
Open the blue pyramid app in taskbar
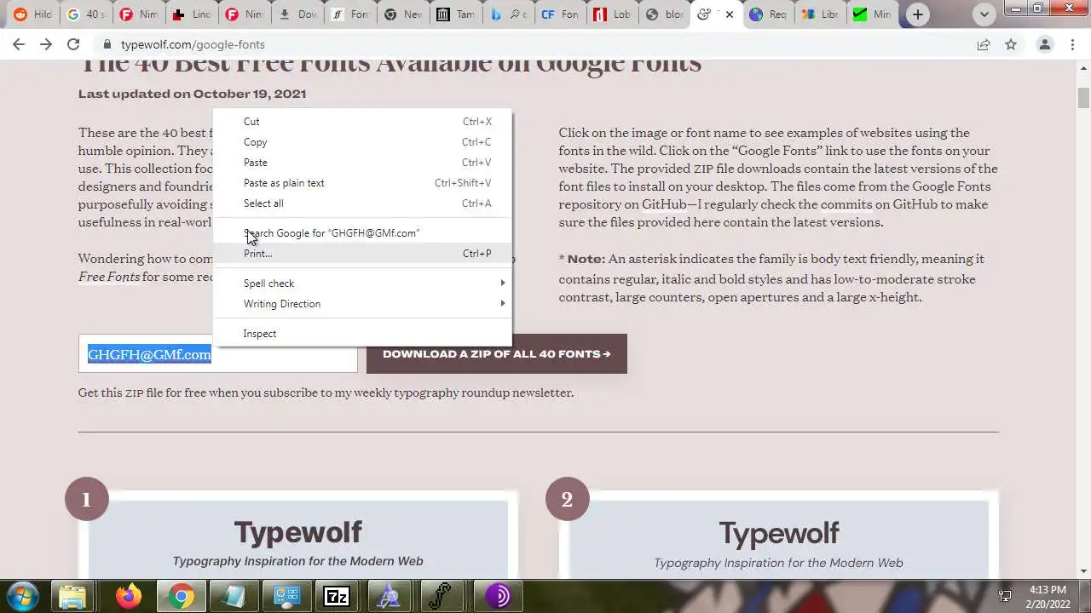[x=389, y=597]
